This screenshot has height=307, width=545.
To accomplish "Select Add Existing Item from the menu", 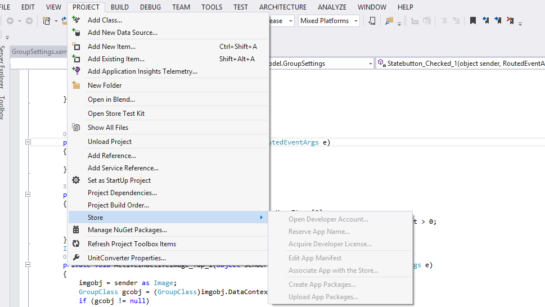I will 116,59.
